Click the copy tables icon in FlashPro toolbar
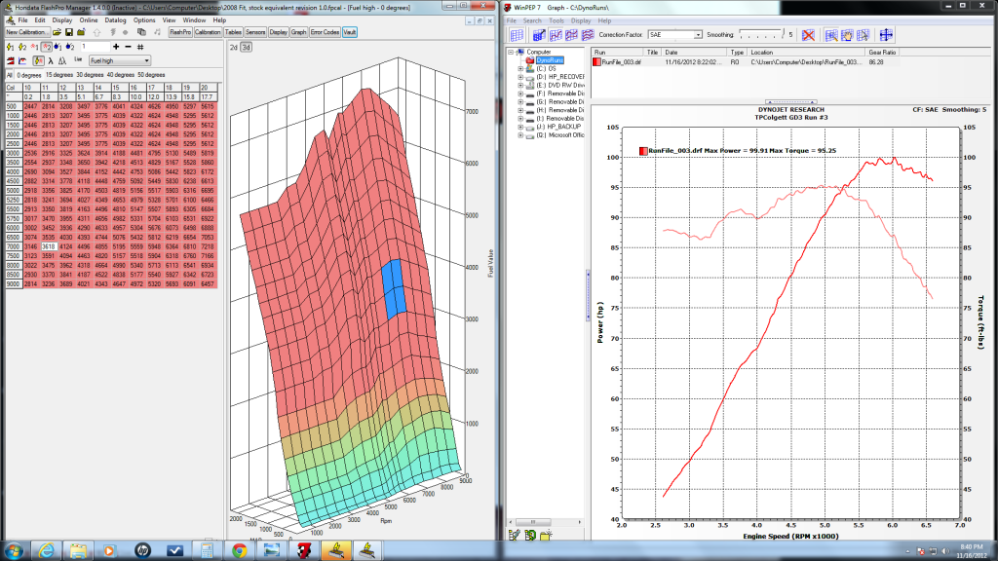 (x=141, y=32)
